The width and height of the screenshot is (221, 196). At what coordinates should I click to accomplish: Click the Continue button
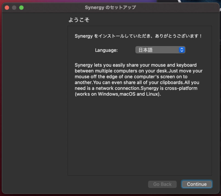click(x=197, y=184)
